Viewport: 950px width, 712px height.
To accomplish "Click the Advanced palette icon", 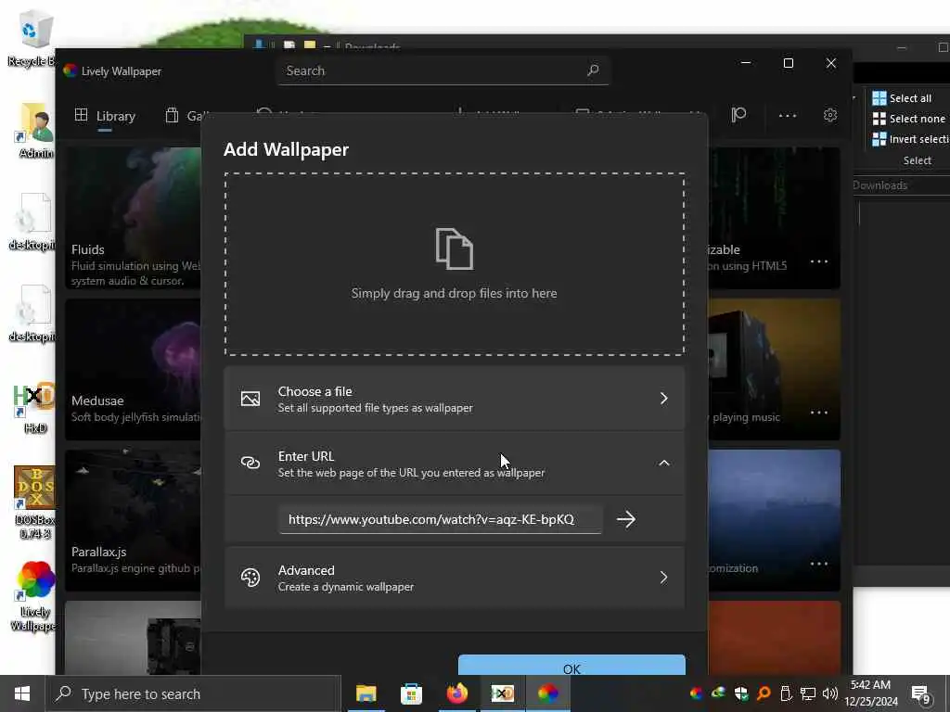I will tap(250, 578).
